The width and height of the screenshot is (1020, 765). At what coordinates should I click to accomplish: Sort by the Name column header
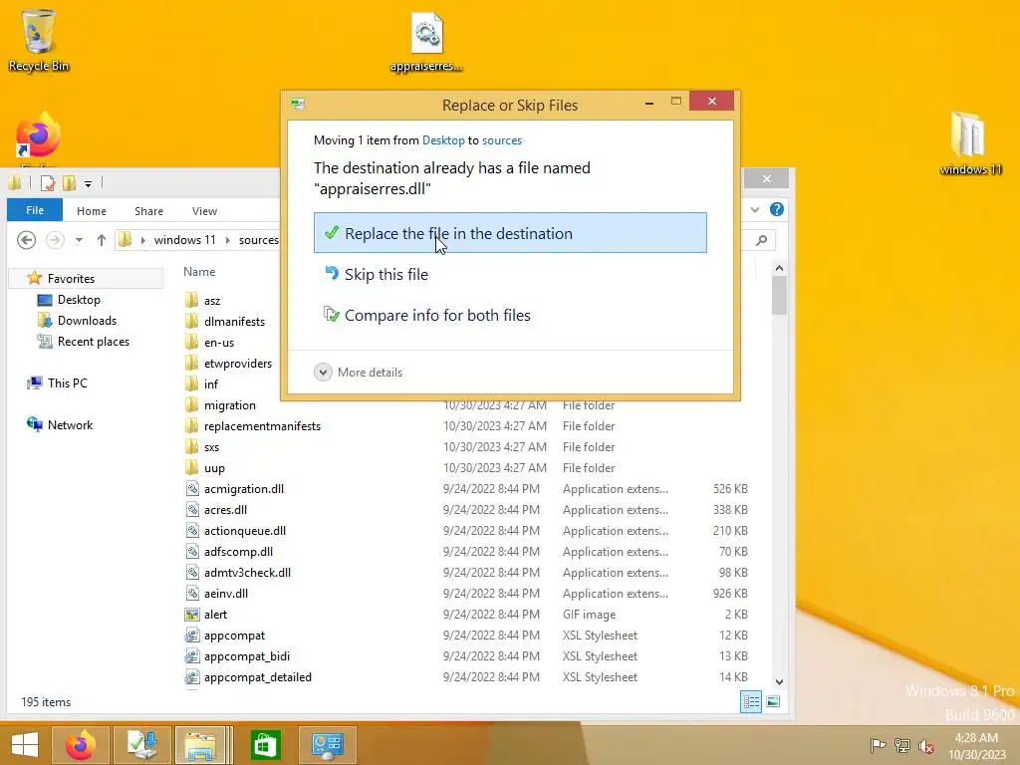tap(199, 272)
